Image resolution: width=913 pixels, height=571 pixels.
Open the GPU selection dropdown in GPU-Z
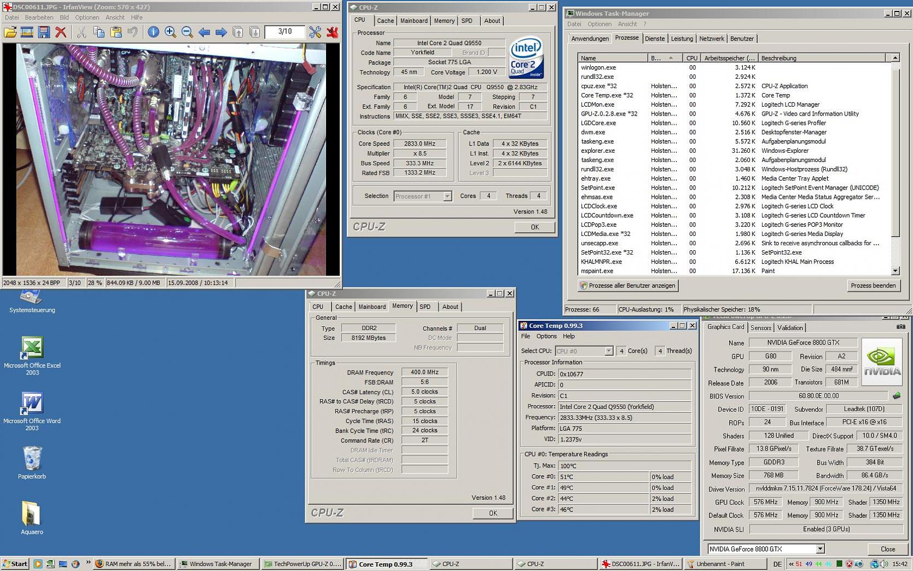[x=820, y=549]
